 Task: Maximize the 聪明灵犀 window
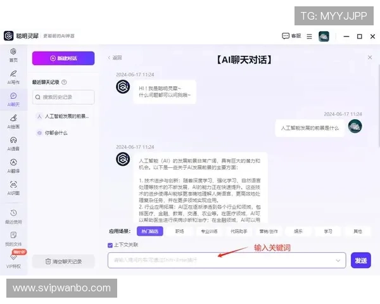click(360, 36)
